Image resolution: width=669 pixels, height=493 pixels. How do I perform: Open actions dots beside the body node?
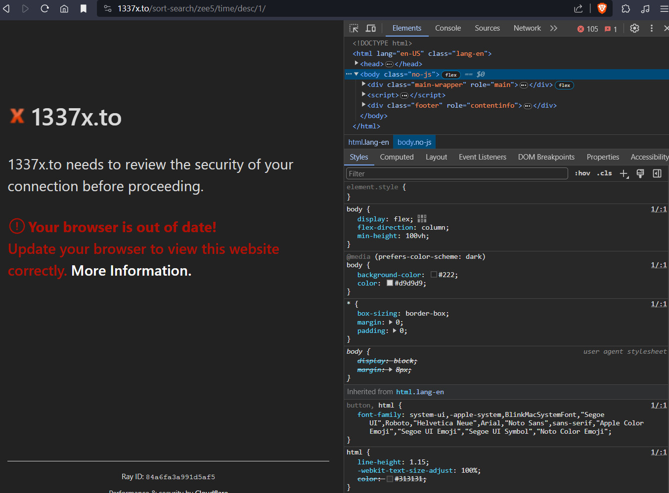349,74
